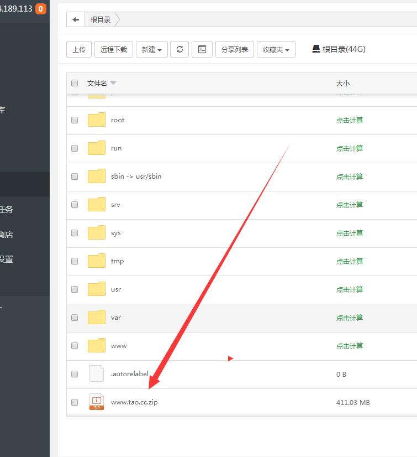This screenshot has width=417, height=457.
Task: Open the www folder icon
Action: point(97,346)
